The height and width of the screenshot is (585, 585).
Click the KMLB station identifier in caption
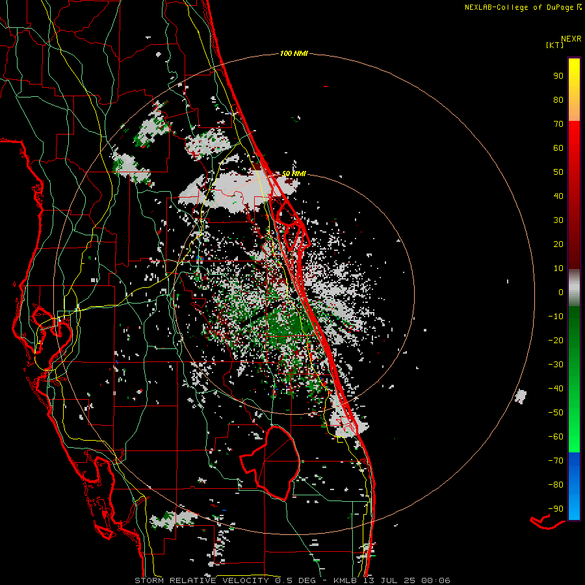tap(344, 580)
